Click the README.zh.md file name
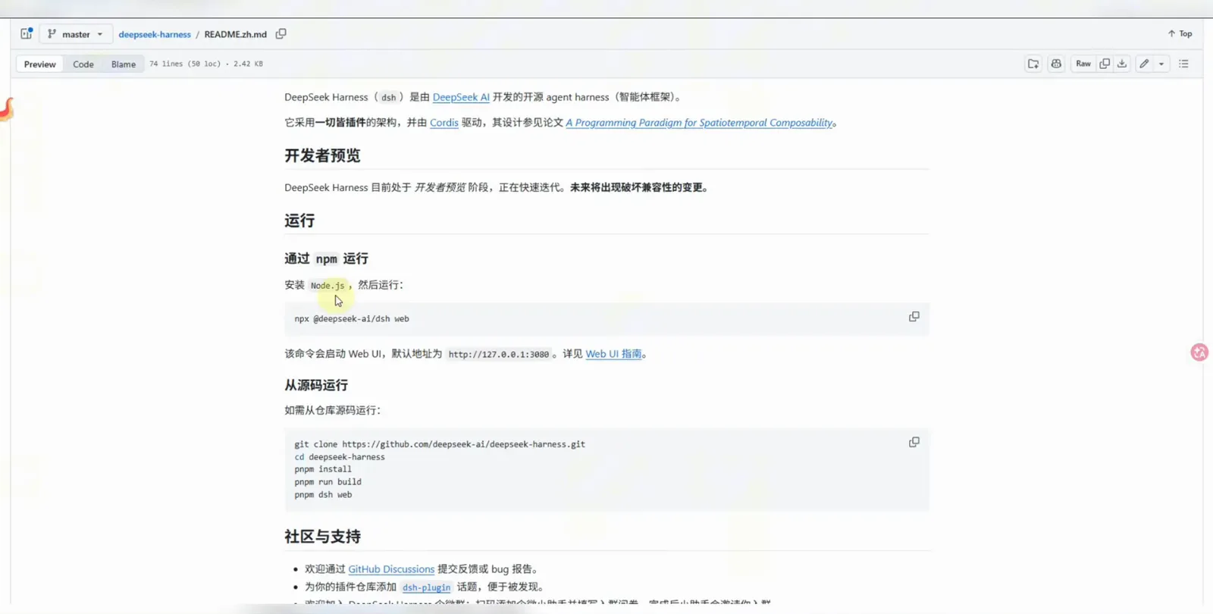Image resolution: width=1213 pixels, height=614 pixels. pos(235,34)
